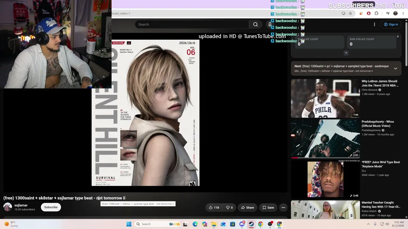Click the video title "not tomorrow ii"
Viewport: 408px width, 229px height.
coord(111,198)
